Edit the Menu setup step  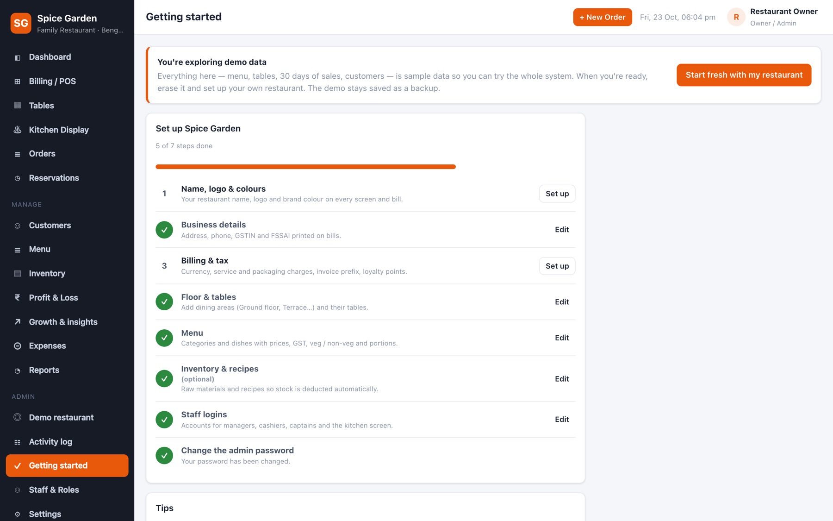tap(562, 338)
